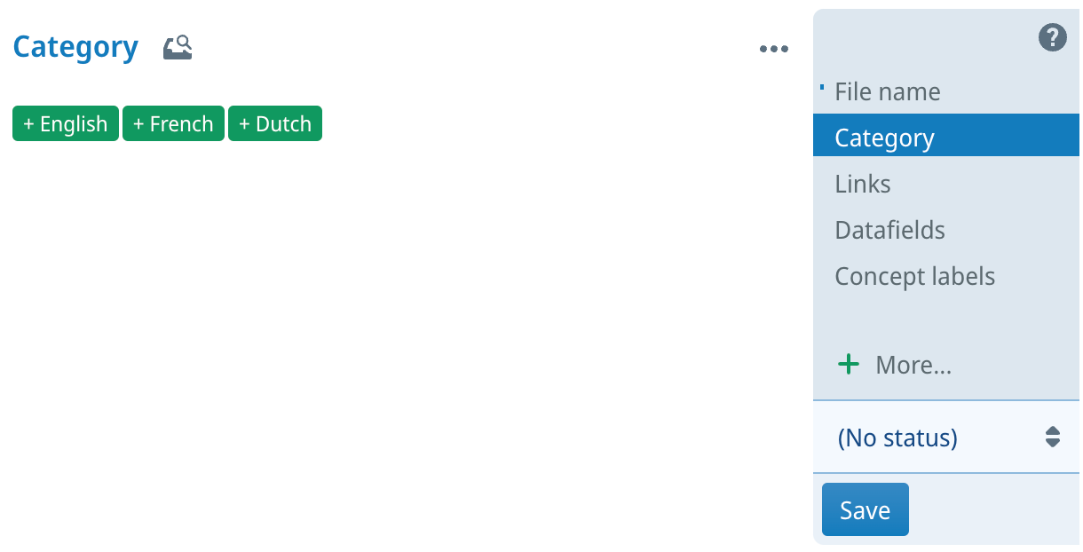Add a French category field
This screenshot has width=1083, height=552.
pos(173,124)
